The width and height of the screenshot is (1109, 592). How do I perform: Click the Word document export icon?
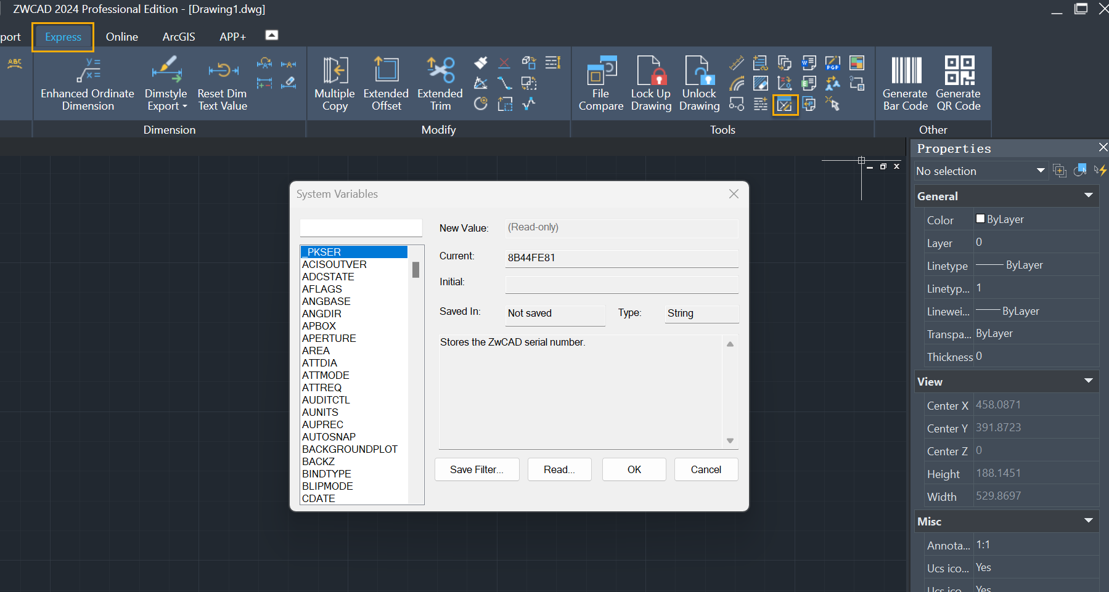click(x=809, y=63)
